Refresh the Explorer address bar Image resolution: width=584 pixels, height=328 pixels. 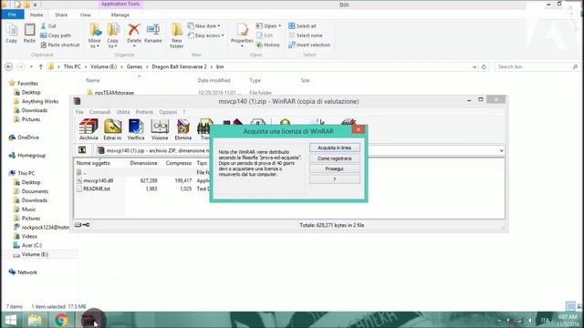[x=484, y=67]
